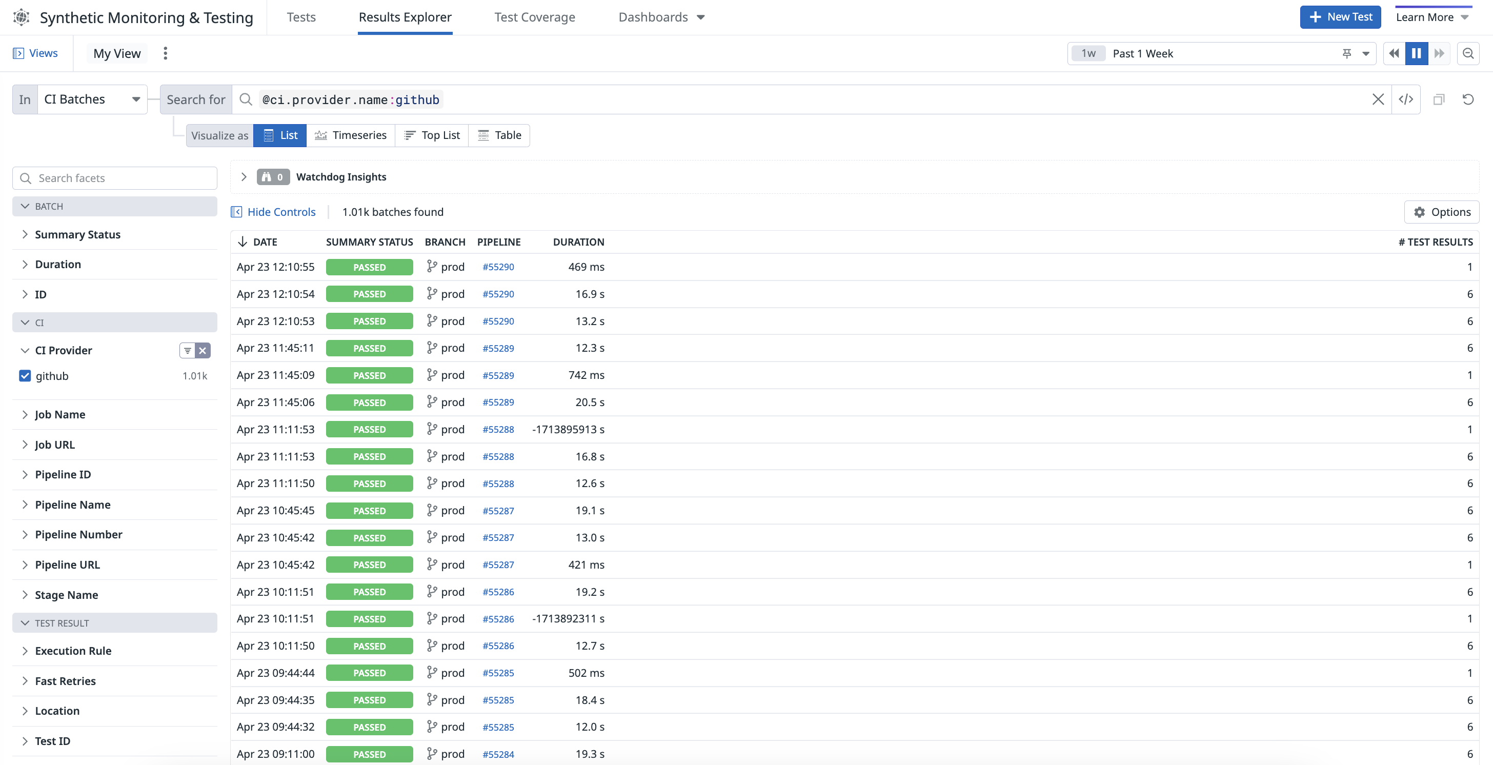Visualize as Top List
The image size is (1493, 765).
pyautogui.click(x=432, y=135)
